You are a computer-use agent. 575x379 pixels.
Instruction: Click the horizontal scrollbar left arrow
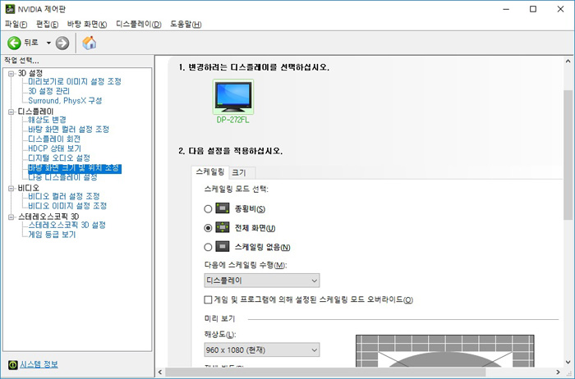160,372
